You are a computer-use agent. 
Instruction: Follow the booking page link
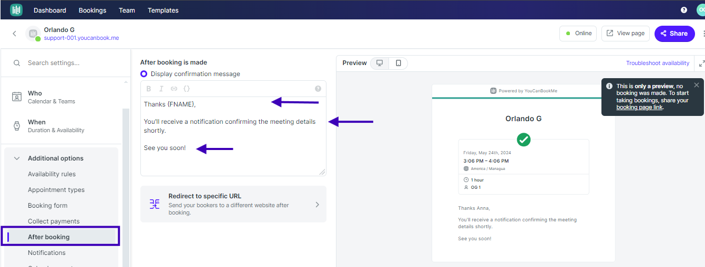(639, 107)
